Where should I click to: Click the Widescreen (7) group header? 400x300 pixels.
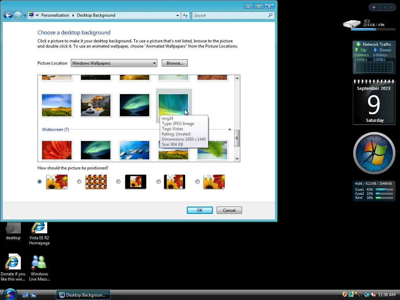[55, 130]
